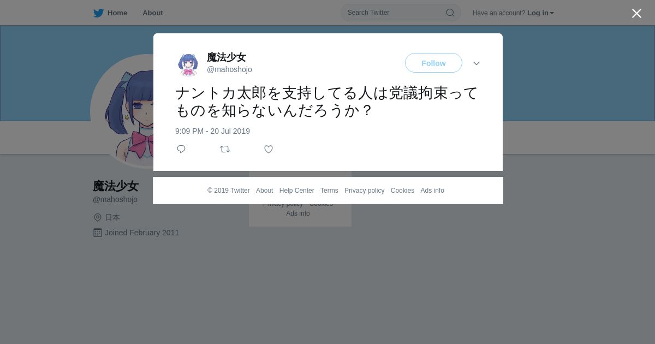Open Ads info link in modal footer

432,191
